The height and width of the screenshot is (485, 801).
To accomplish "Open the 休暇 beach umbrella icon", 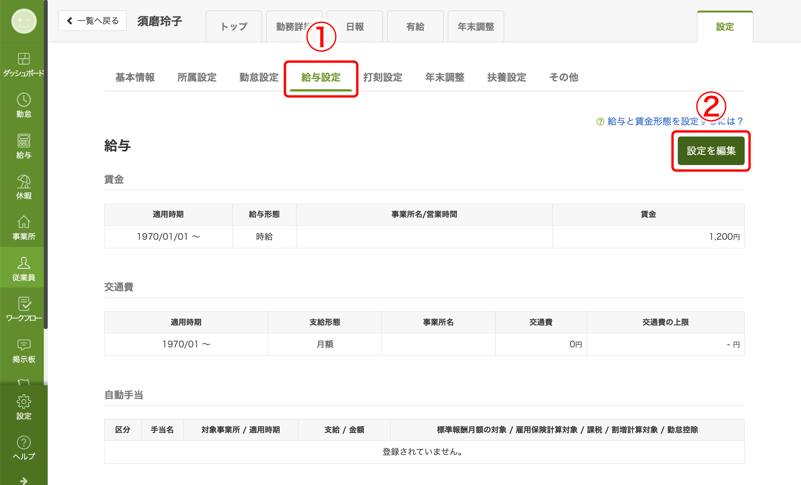I will [23, 182].
